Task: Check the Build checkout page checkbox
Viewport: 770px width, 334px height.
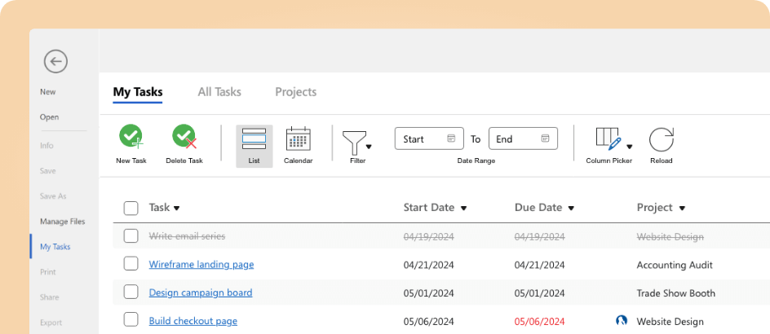Action: (x=131, y=320)
